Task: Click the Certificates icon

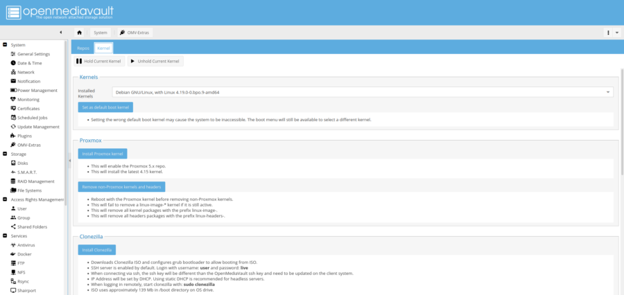Action: [13, 109]
